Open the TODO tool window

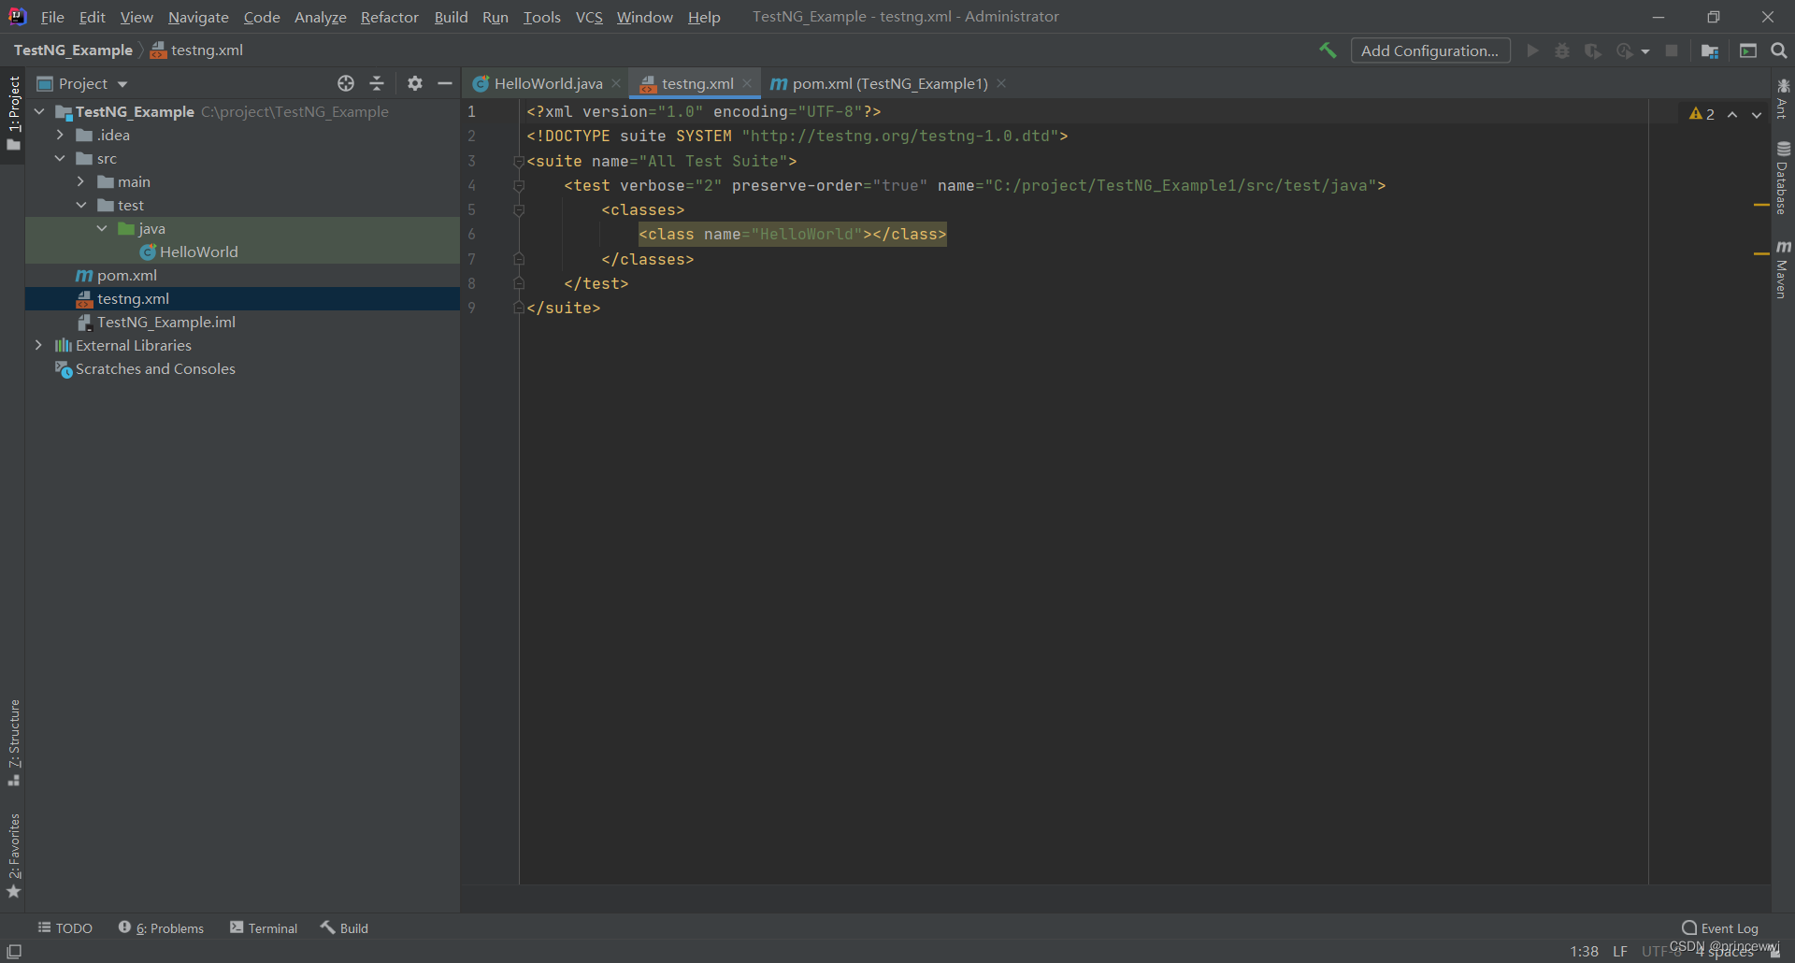[65, 927]
